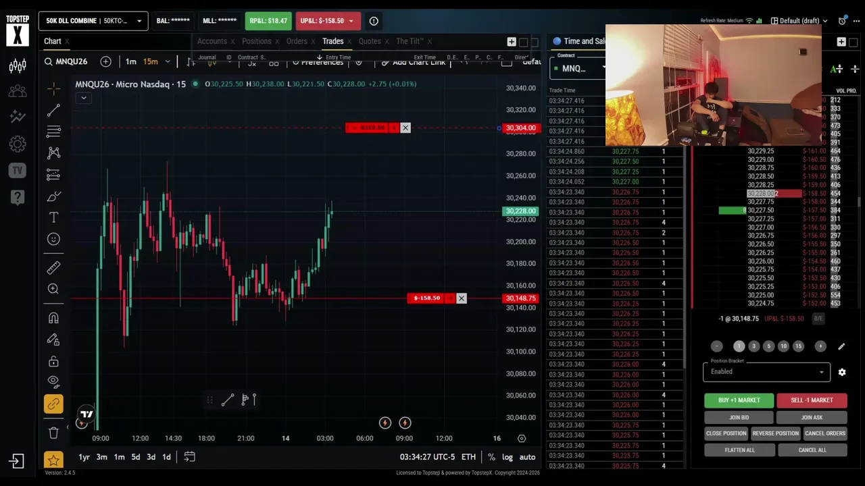Image resolution: width=865 pixels, height=486 pixels.
Task: Open the Default (draft) layout dropdown
Action: click(799, 21)
